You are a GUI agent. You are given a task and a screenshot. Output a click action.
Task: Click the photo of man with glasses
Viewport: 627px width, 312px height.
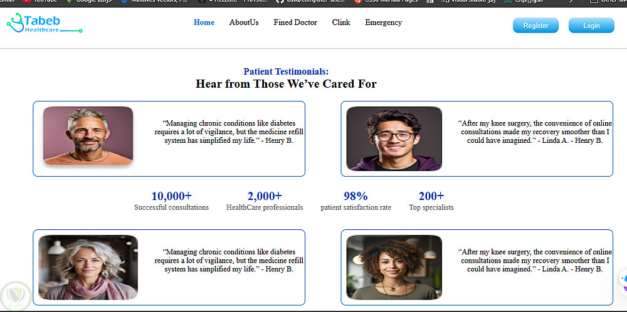click(x=394, y=138)
